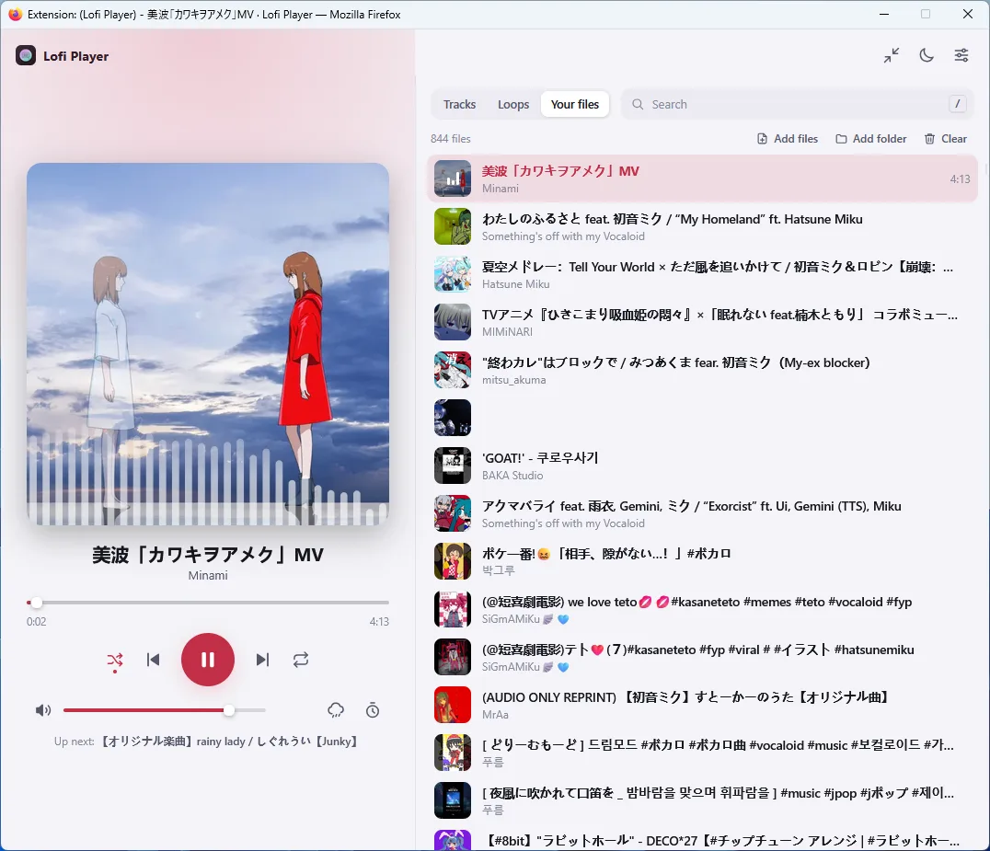Click thumbnail of the GOAT! track
This screenshot has width=990, height=851.
tap(453, 466)
